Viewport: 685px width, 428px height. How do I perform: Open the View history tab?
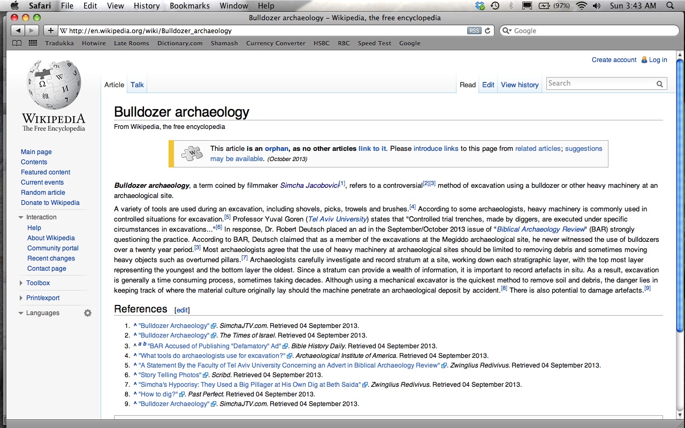520,85
